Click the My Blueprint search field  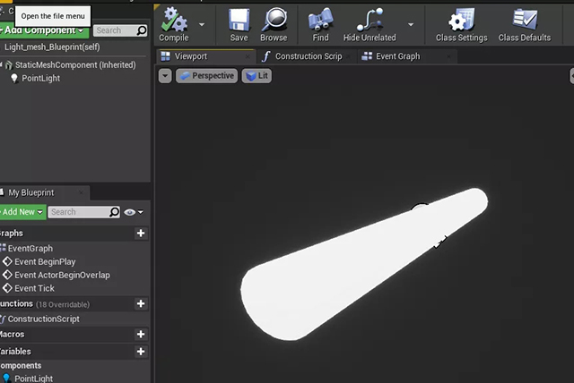click(x=78, y=212)
